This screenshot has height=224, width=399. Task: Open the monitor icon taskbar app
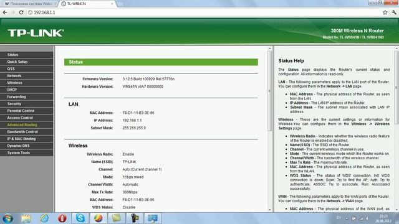tap(153, 218)
